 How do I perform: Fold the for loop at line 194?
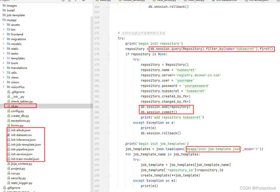coord(109,154)
